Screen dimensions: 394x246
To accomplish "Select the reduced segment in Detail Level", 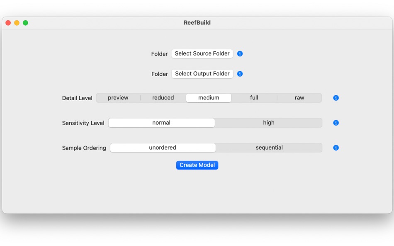I will coord(163,98).
